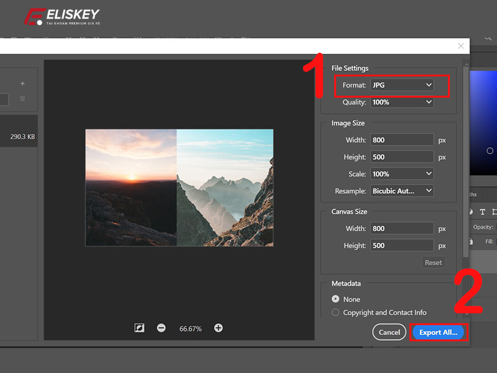The height and width of the screenshot is (373, 497).
Task: Open the Resample dropdown showing Bicubic Automatic
Action: click(402, 191)
